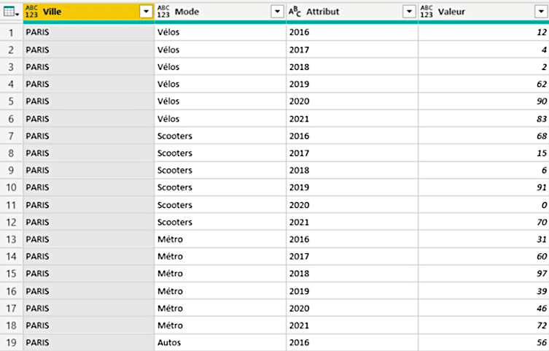
Task: Open the Ville column filter dropdown
Action: tap(146, 12)
